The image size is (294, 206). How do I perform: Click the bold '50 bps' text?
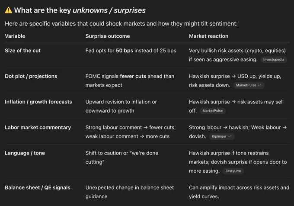[125, 51]
